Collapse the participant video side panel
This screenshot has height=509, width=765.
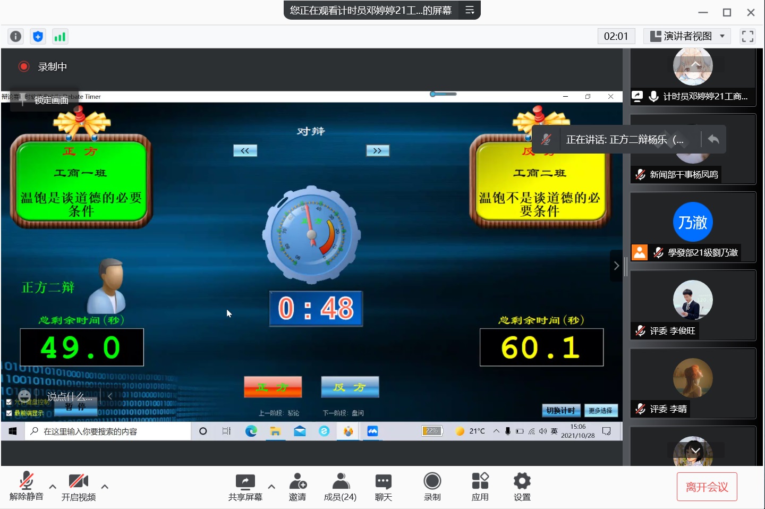pos(616,266)
